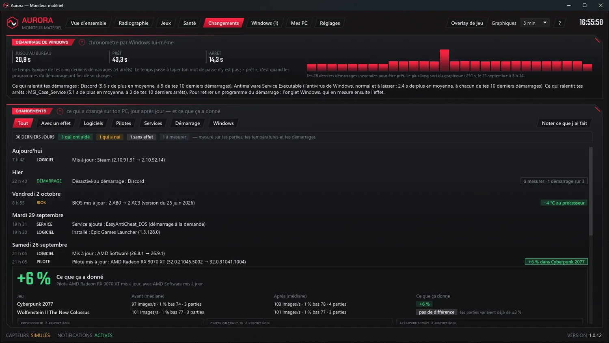Switch to the Vue d'ensemble tab
The height and width of the screenshot is (343, 609).
(89, 23)
